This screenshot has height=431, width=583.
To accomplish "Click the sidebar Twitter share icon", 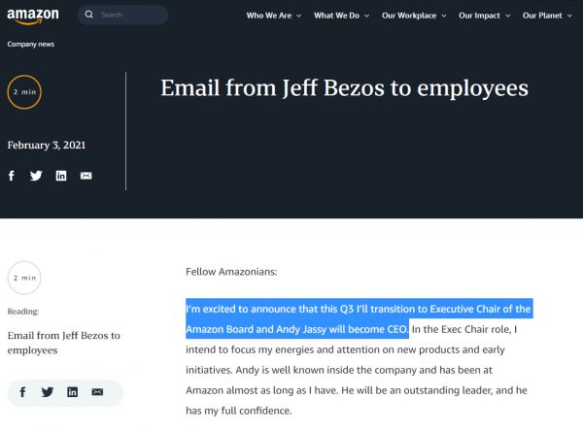I will (48, 392).
